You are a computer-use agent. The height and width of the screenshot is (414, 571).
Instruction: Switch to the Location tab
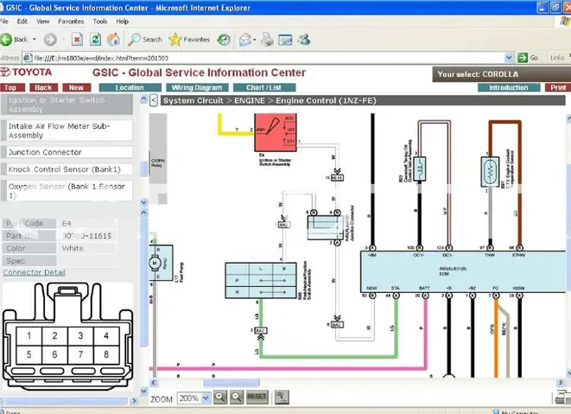(x=130, y=87)
